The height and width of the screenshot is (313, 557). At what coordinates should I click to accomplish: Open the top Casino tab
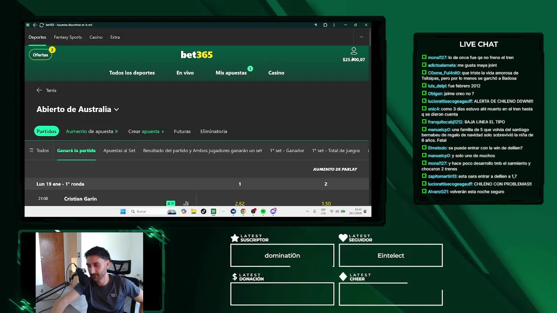(96, 37)
